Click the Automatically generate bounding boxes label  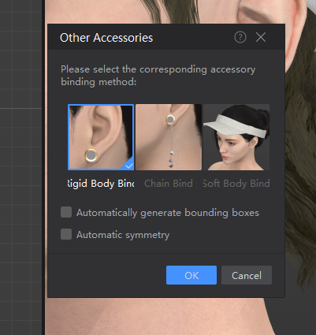pos(168,213)
